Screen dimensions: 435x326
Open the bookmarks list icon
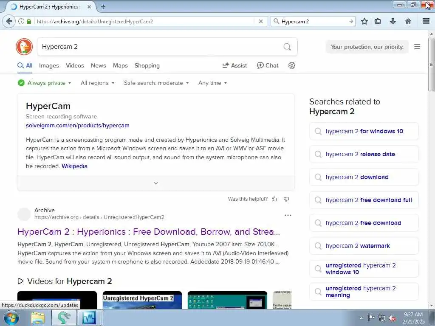[x=378, y=21]
